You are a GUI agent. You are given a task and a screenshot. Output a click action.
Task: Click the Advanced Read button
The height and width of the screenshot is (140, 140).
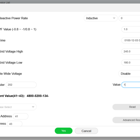[126, 120]
